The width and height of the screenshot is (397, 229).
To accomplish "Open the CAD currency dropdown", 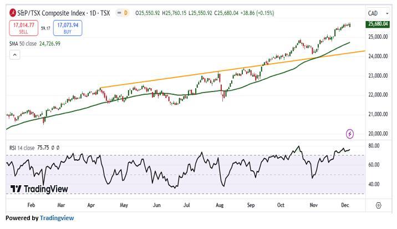I will coord(377,12).
